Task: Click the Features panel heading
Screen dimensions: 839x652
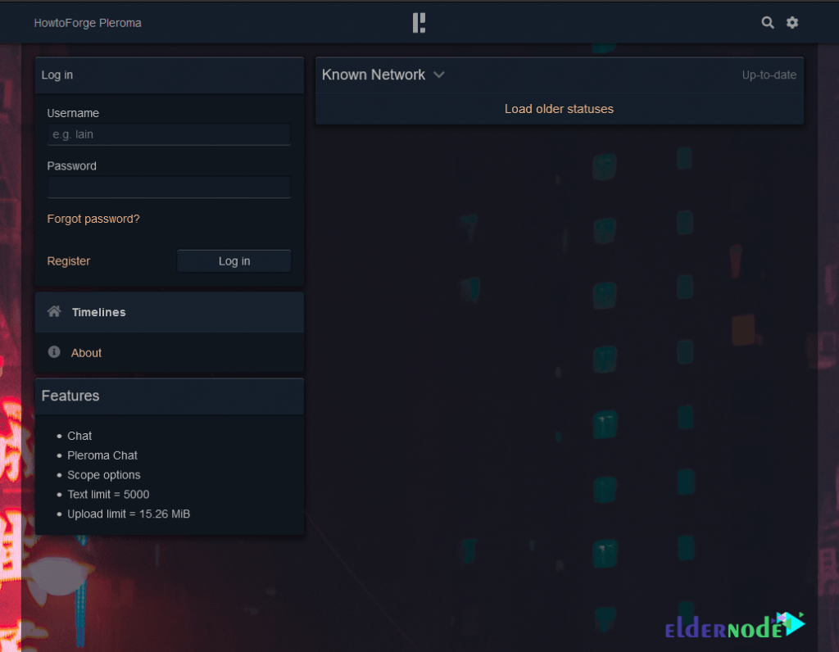Action: click(70, 396)
